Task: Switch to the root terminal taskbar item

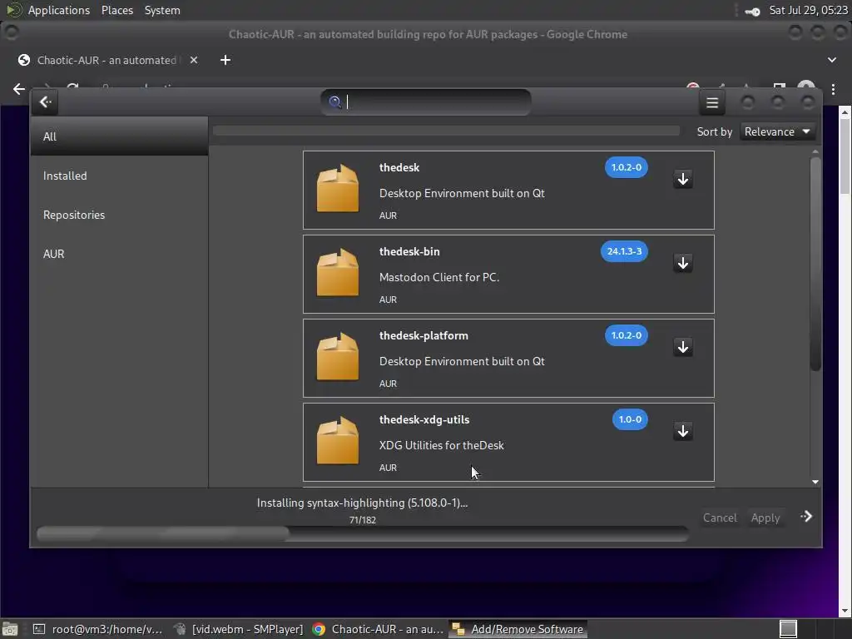Action: click(x=98, y=629)
